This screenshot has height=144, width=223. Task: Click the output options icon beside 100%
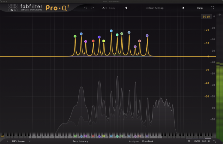[x=189, y=141]
